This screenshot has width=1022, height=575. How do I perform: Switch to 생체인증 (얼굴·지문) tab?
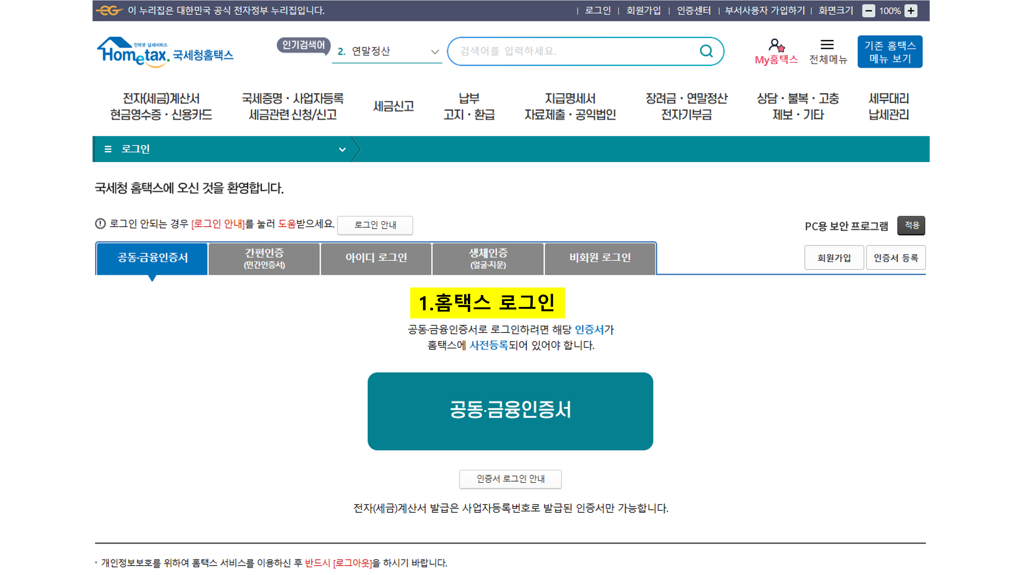click(488, 258)
